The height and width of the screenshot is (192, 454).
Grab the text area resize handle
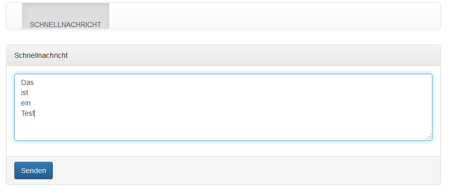(x=428, y=137)
